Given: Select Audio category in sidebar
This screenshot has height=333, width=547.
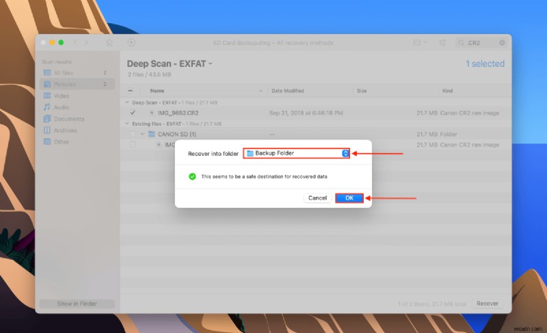Looking at the screenshot, I should pos(77,107).
